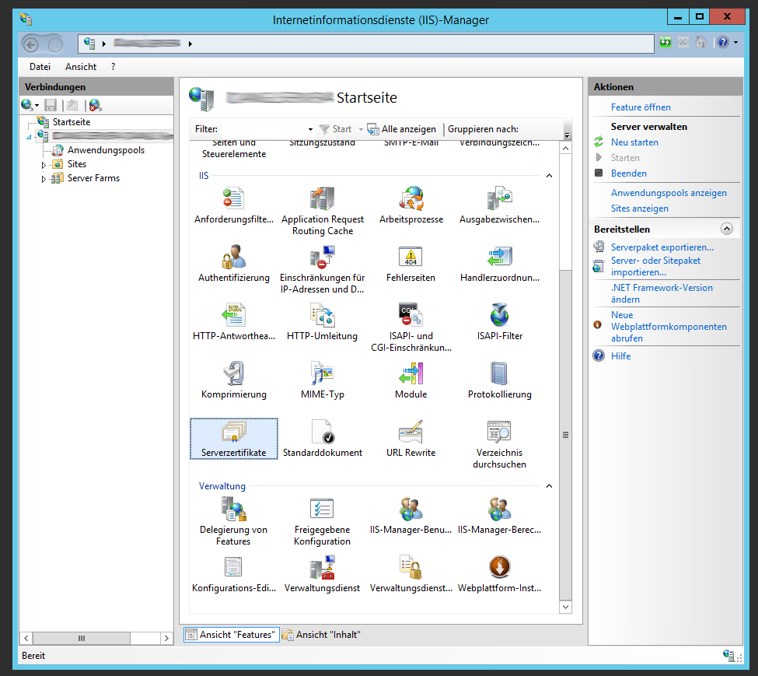Click the Filter input field

click(x=264, y=129)
